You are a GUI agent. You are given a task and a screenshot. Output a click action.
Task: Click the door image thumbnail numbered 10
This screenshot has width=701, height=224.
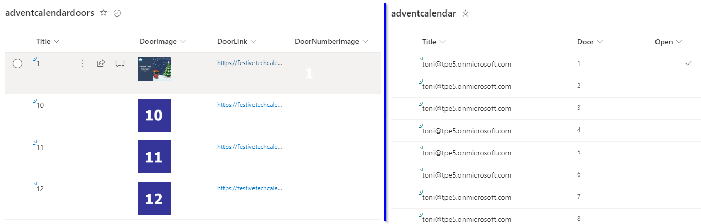point(154,115)
